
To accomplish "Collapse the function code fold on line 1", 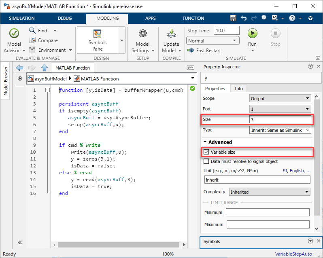I will (47, 90).
